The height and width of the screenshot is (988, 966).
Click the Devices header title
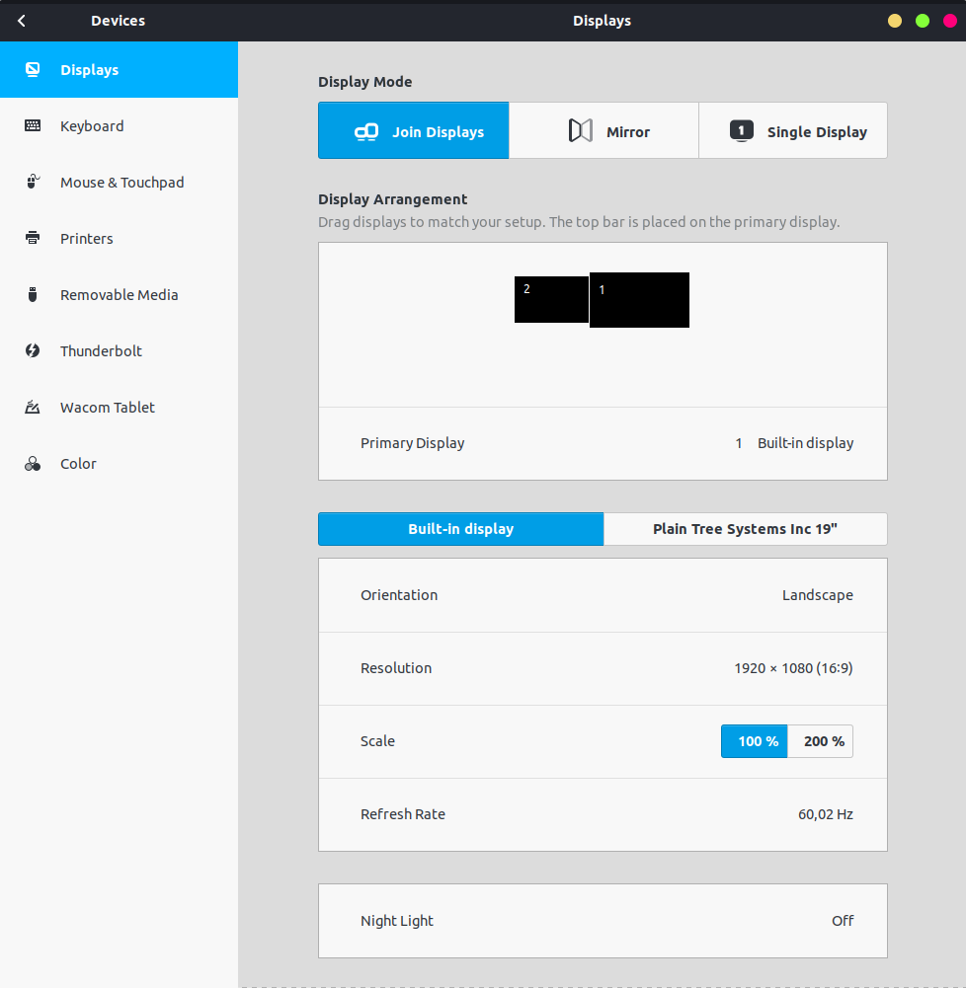118,21
